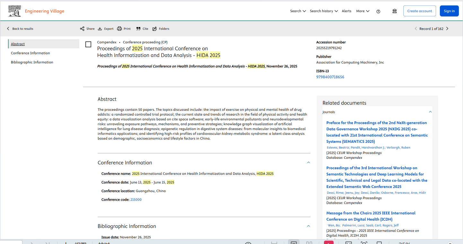
Task: Collapse the Conference Information section
Action: coord(308,163)
